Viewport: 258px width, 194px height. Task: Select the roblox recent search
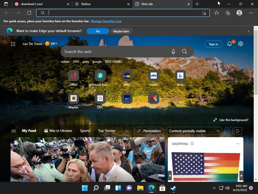[x=65, y=62]
